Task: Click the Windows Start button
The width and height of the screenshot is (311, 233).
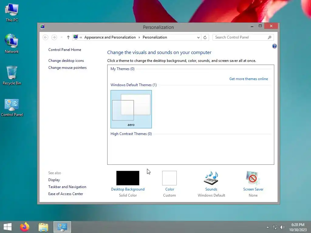Action: [x=8, y=227]
